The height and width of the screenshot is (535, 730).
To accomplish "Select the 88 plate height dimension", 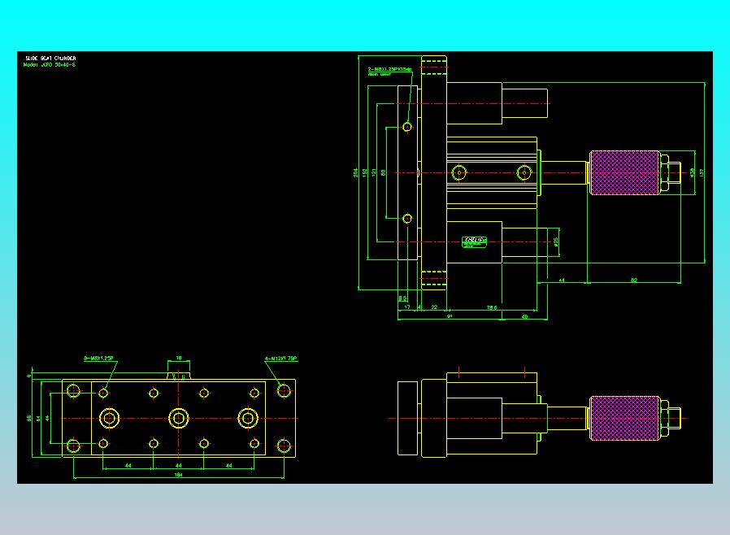I will tap(29, 418).
